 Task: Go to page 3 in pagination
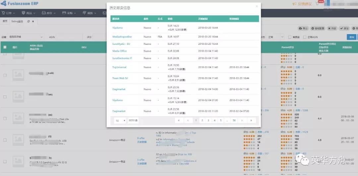(208, 120)
